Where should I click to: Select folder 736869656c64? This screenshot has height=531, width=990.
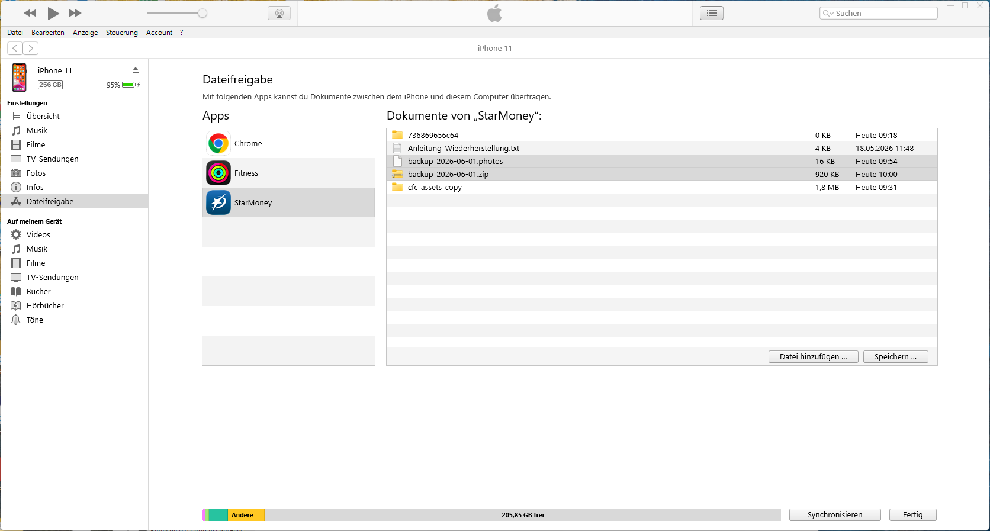661,135
